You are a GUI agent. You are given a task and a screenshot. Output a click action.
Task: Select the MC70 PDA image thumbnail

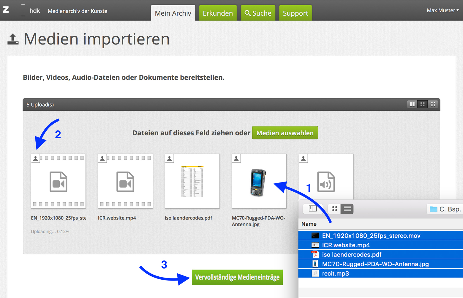pos(259,181)
